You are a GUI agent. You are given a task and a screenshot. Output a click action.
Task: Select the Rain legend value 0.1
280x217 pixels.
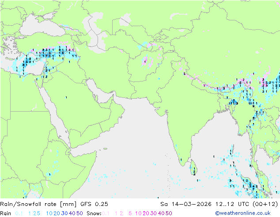coord(19,213)
